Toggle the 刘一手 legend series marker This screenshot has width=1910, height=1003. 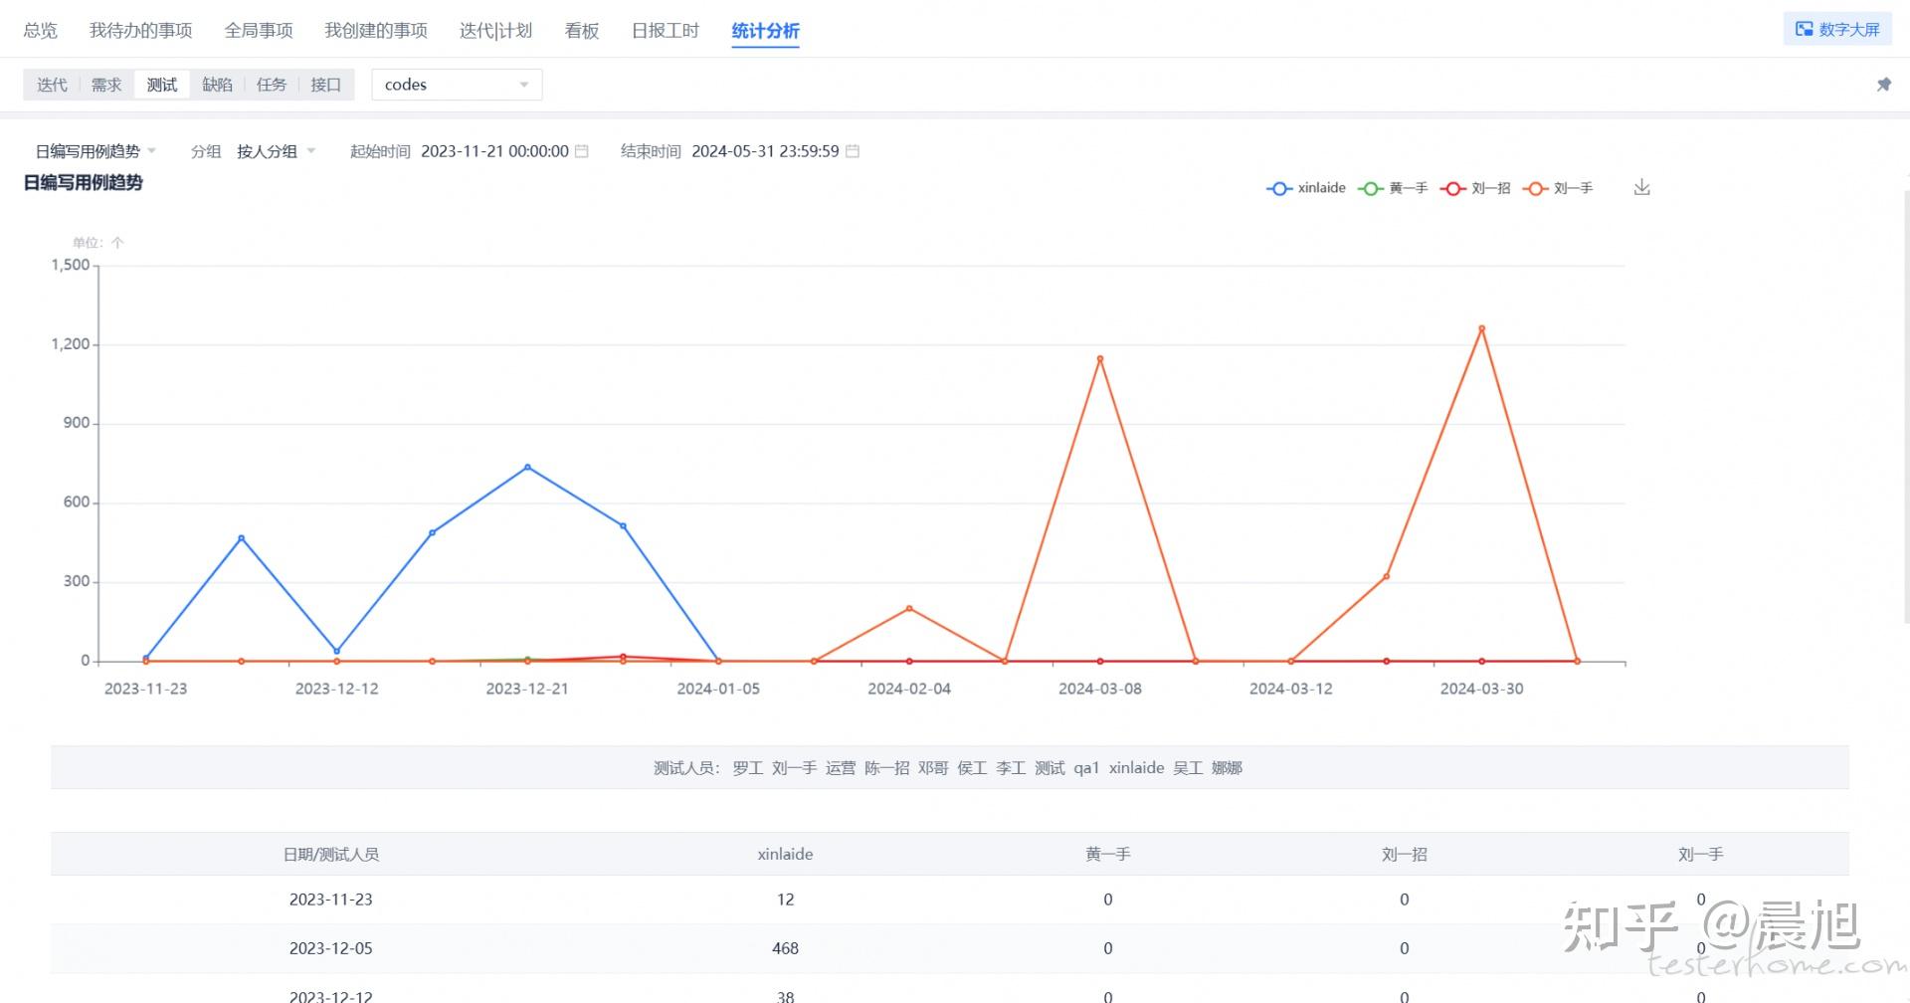tap(1536, 188)
